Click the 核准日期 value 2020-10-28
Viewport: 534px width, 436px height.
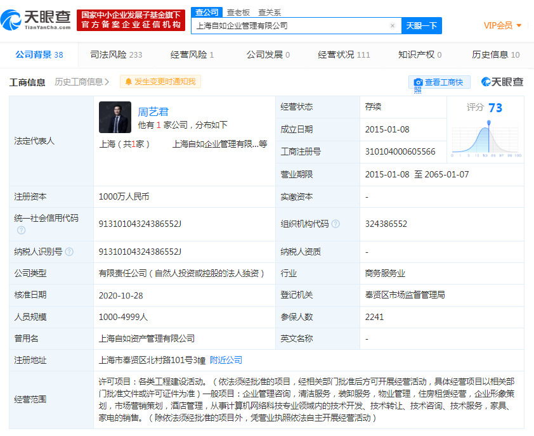coord(121,295)
